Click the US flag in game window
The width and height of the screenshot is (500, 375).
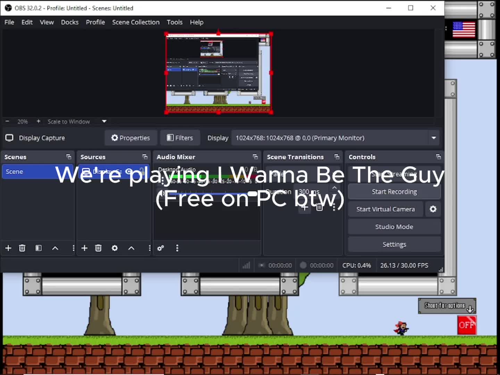(464, 30)
